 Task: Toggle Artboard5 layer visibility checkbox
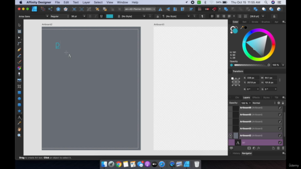(280, 115)
